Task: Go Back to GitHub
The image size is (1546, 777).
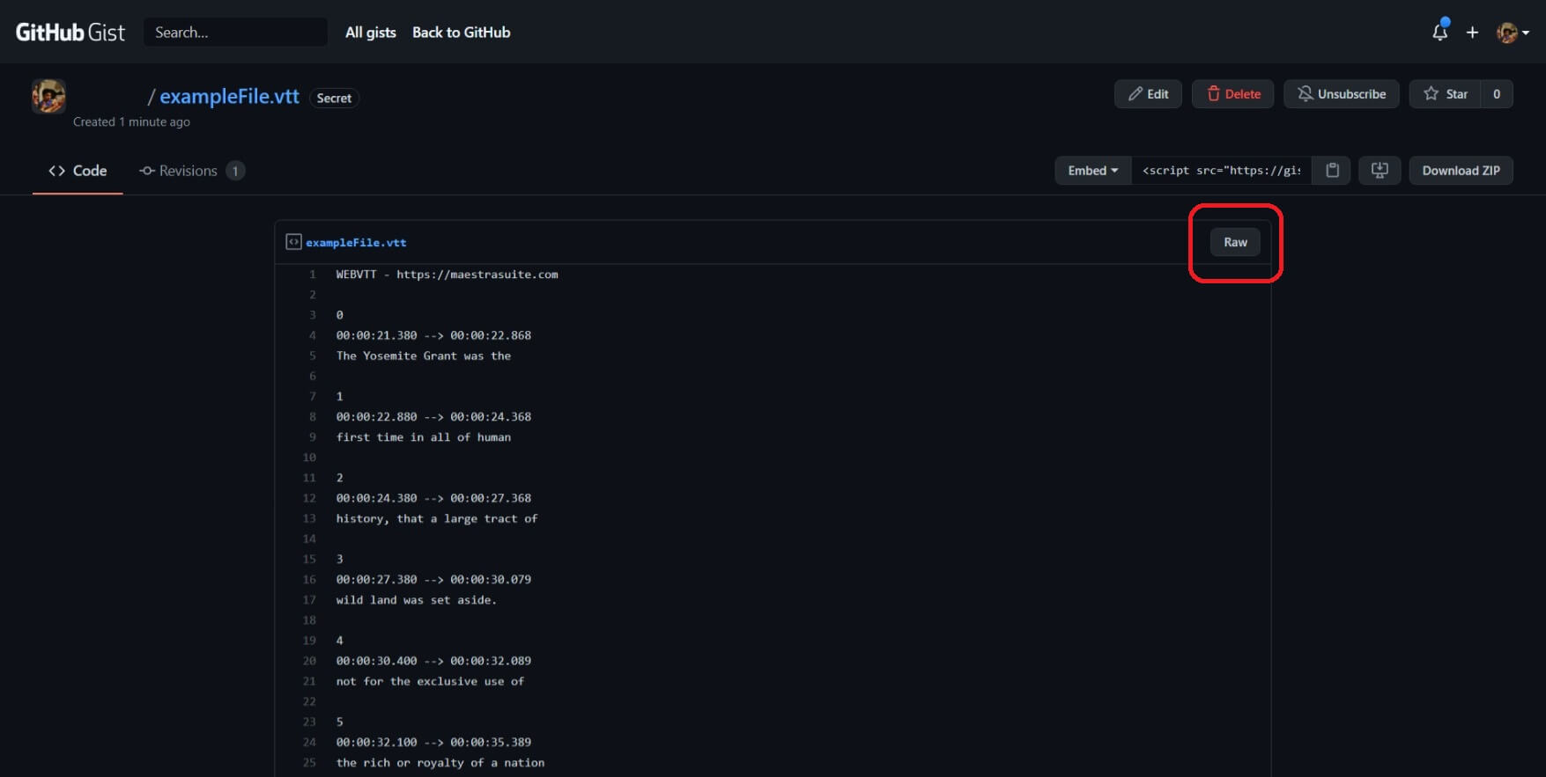Action: (x=461, y=33)
